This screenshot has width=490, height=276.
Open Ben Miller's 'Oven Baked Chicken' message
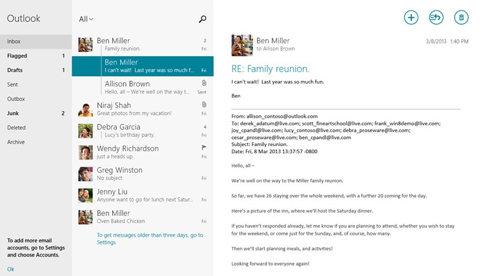click(143, 217)
